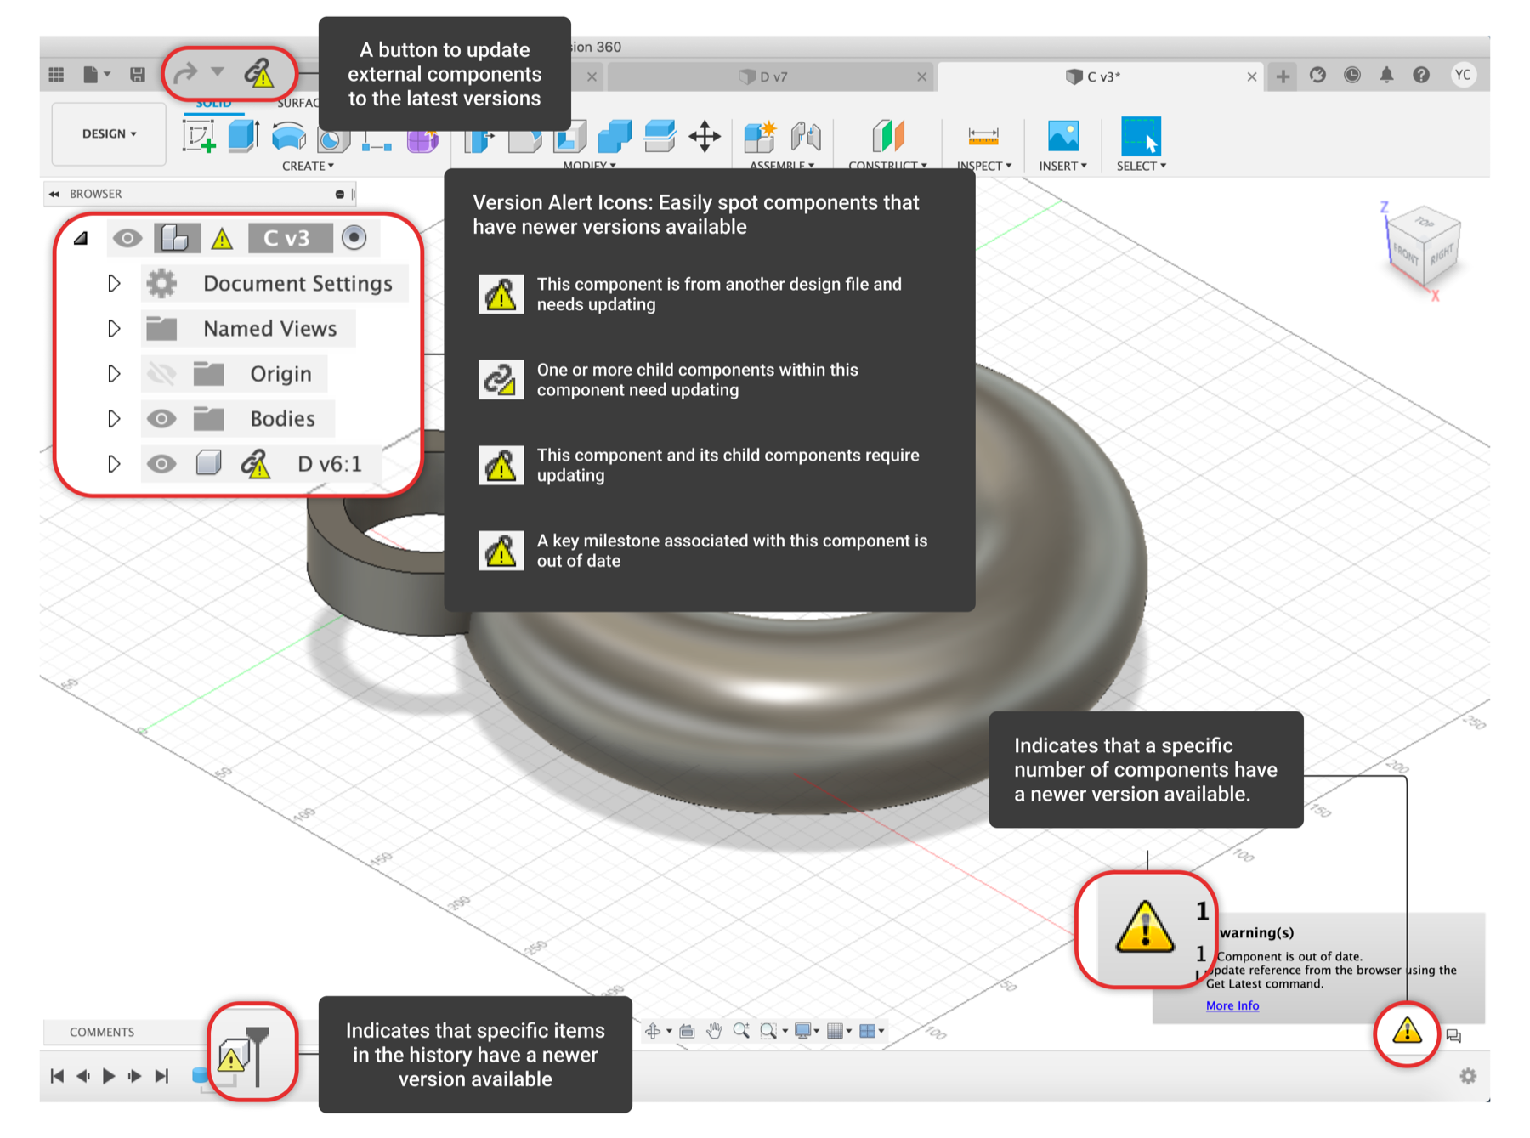
Task: Select the Pan hand tool
Action: (x=714, y=1031)
